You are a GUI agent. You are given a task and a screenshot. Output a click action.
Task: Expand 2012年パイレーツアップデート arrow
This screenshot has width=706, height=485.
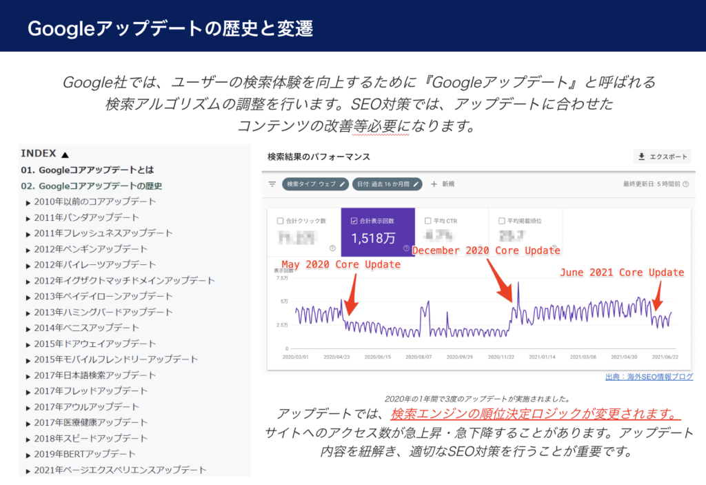[x=28, y=266]
